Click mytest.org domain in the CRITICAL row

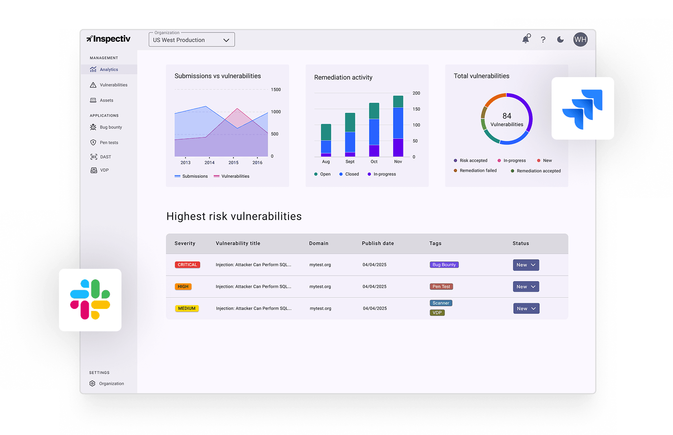(x=320, y=265)
